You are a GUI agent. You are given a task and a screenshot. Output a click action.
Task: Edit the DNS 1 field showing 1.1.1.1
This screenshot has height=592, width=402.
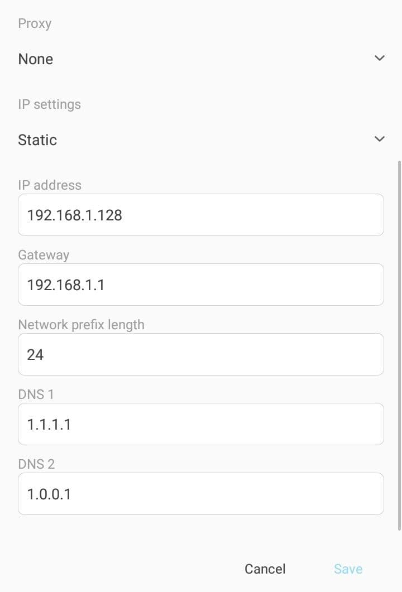tap(201, 424)
